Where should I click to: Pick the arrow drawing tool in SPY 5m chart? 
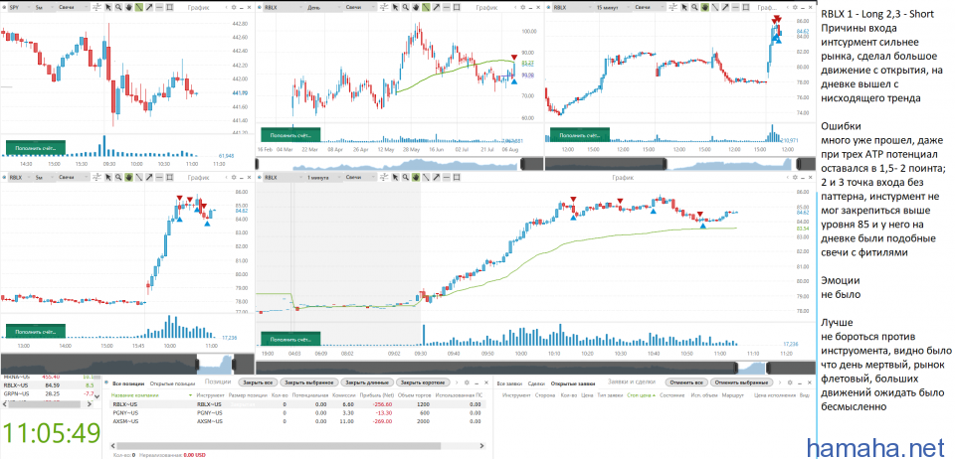tap(149, 7)
